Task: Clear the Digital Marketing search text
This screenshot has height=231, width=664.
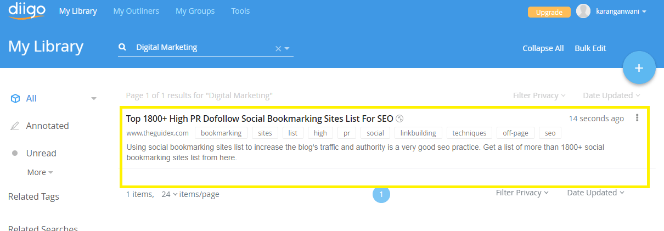Action: point(278,48)
